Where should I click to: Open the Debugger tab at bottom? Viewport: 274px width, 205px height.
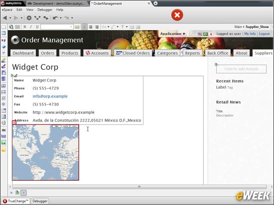point(40,201)
